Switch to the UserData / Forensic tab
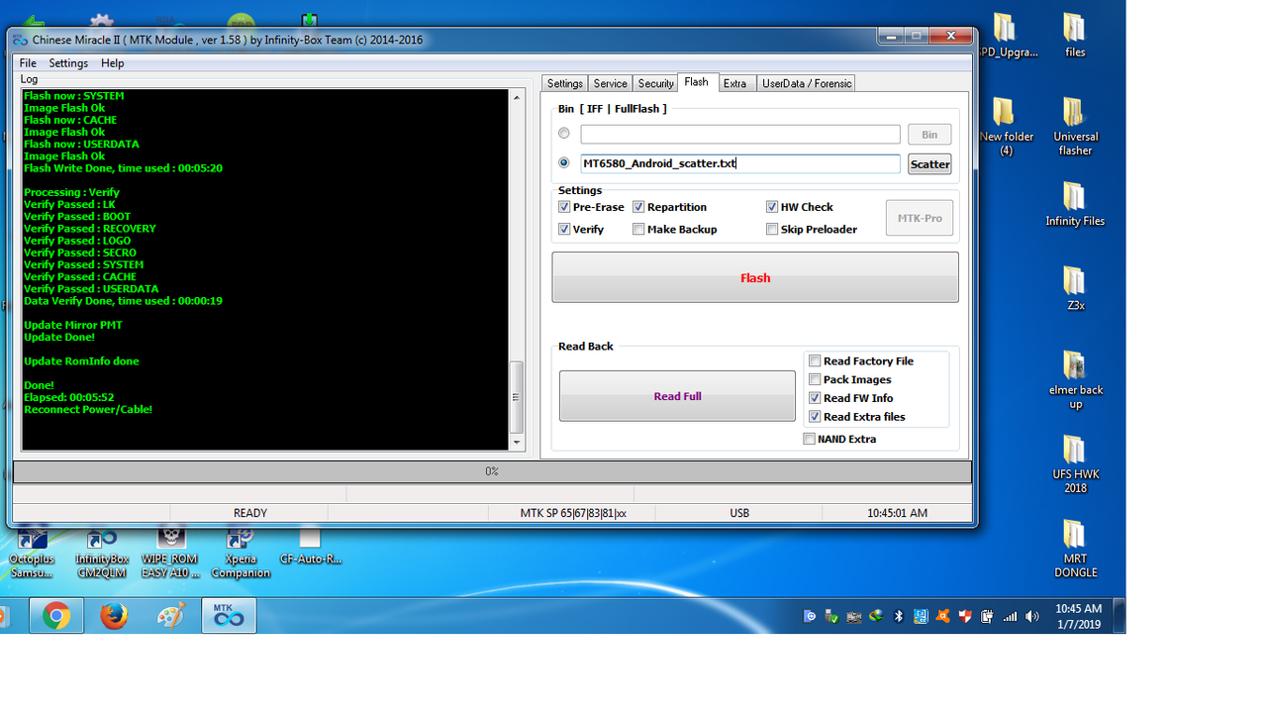 [x=807, y=83]
